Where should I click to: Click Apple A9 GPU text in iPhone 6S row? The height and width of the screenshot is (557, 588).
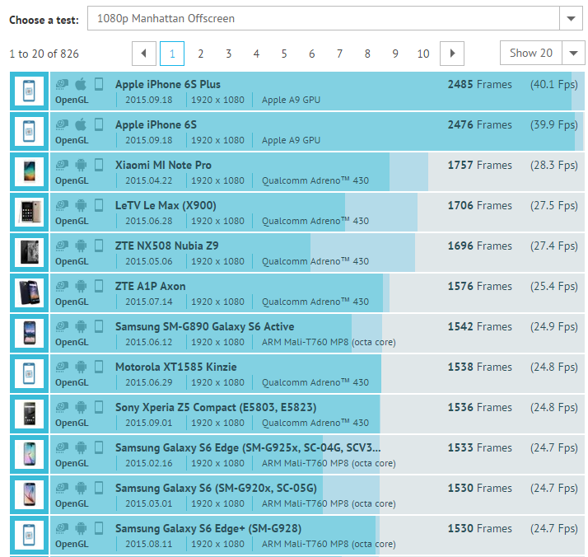coord(291,140)
